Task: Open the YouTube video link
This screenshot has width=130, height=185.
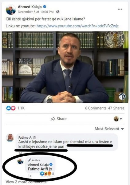Action: point(77,26)
